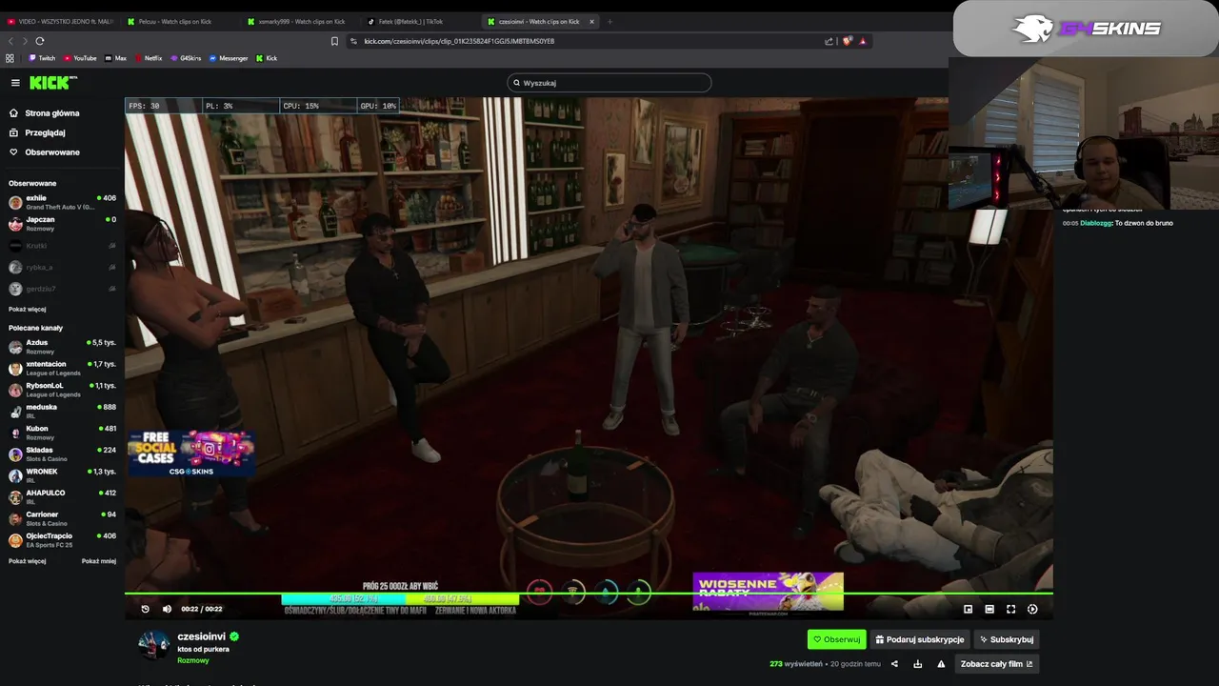Replay the clip with the replay icon
1219x686 pixels.
click(145, 609)
